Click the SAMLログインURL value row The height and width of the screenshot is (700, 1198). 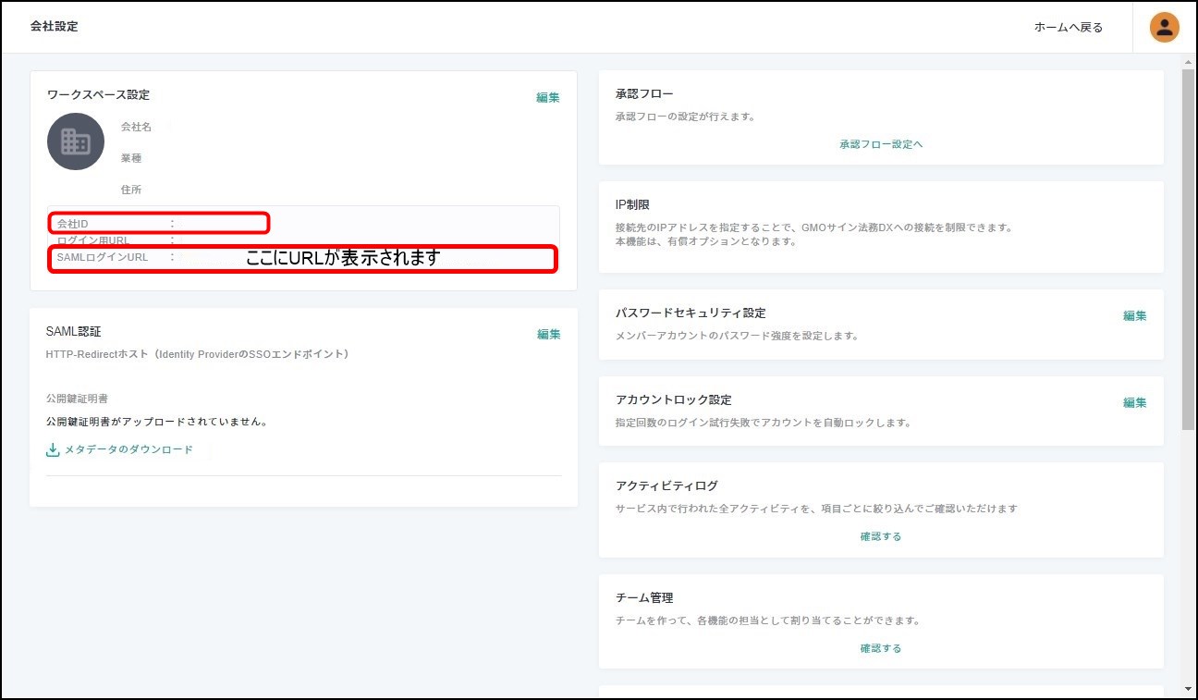tap(302, 258)
